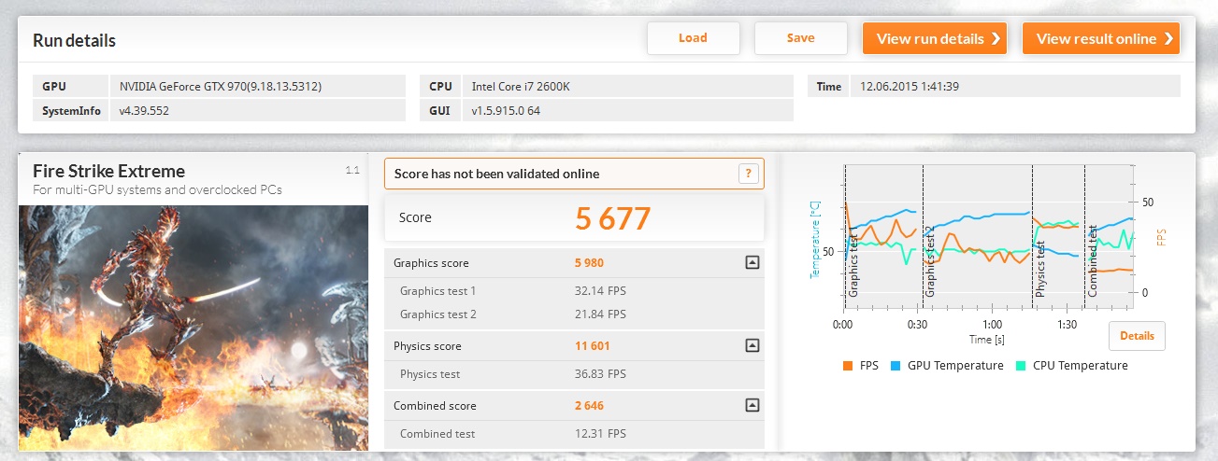Click the overall score 5 677 value
1218x461 pixels.
tap(612, 218)
